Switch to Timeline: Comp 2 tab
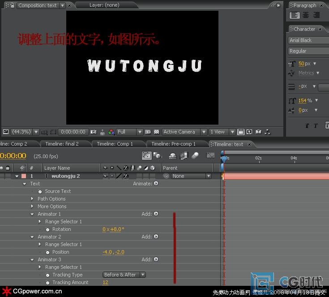Viewport: 329px width, 297px height. point(14,144)
